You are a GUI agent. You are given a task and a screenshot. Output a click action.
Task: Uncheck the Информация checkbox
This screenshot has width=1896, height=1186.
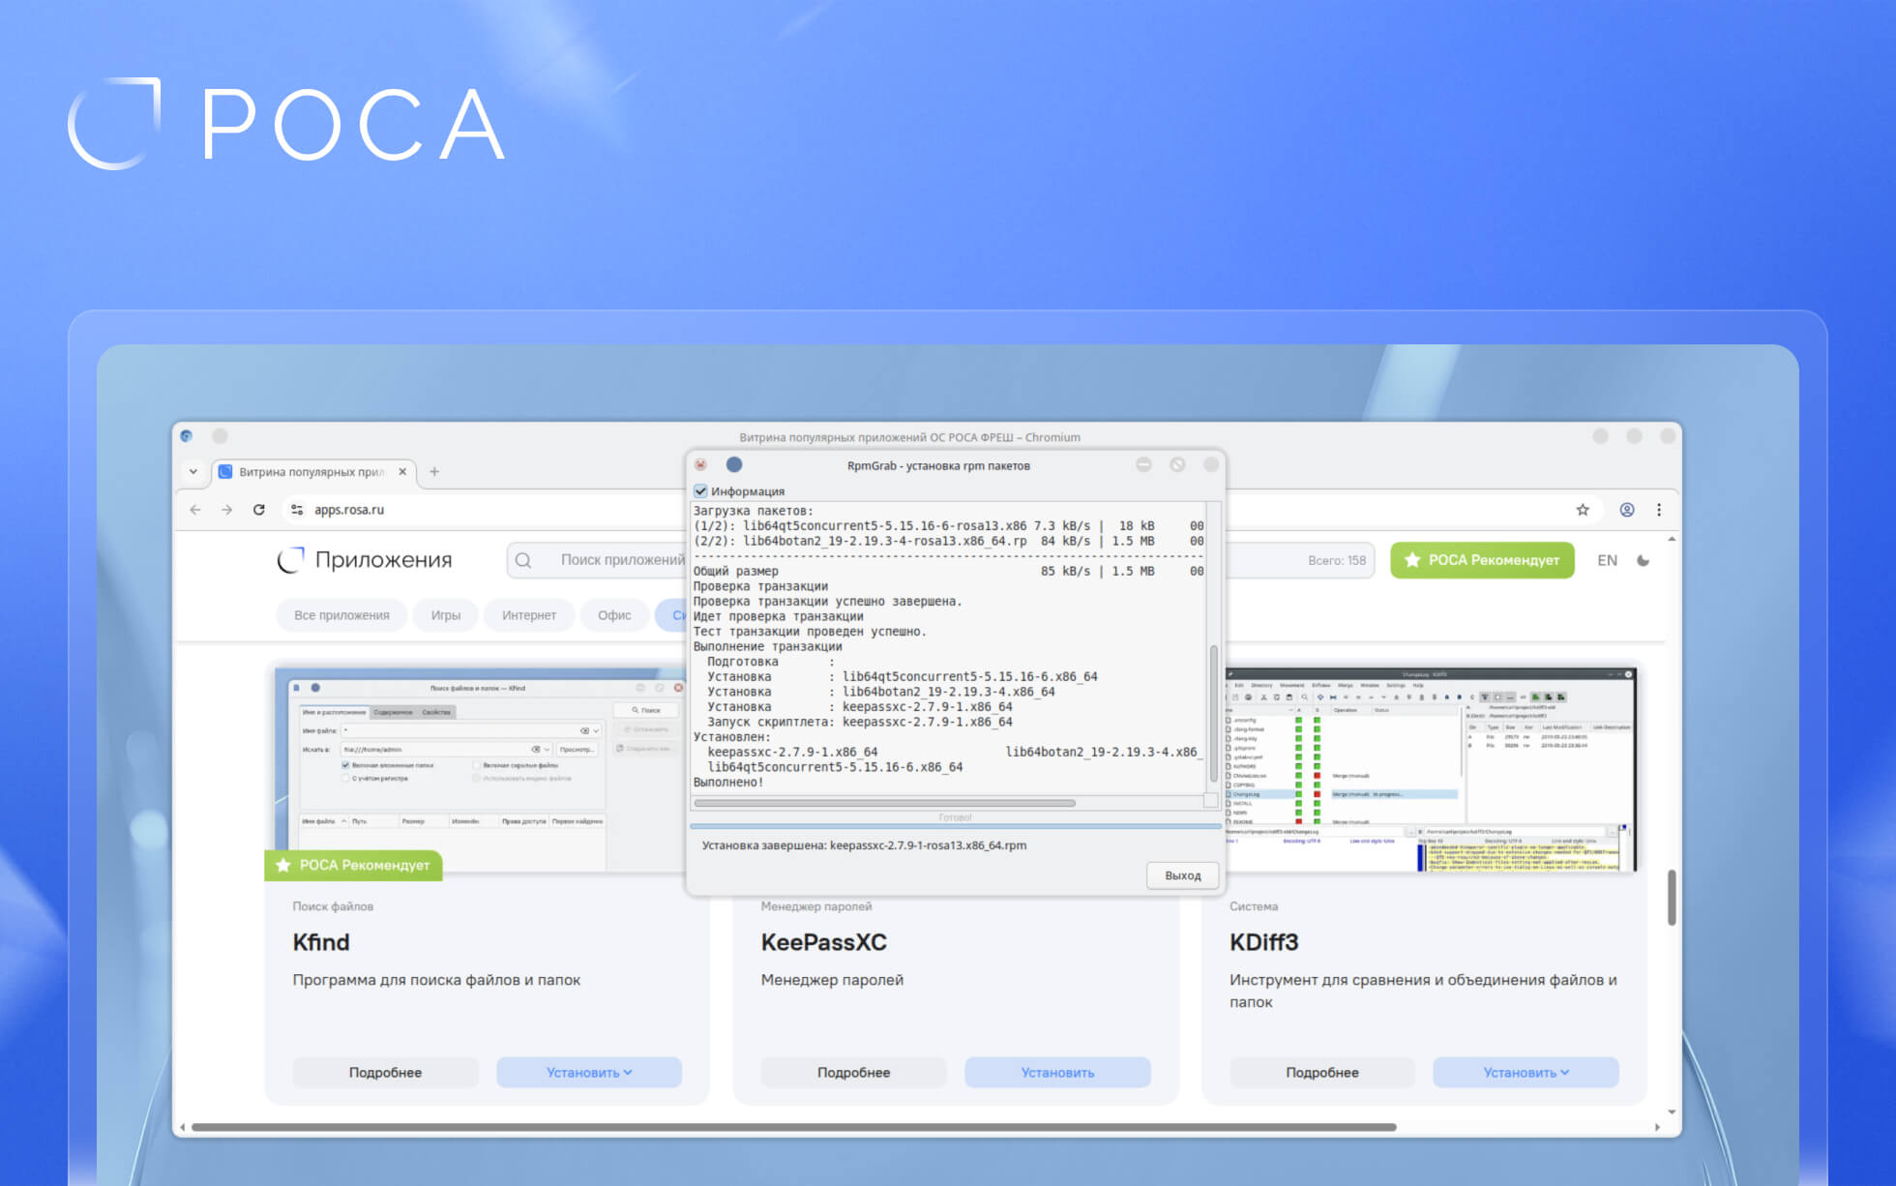pyautogui.click(x=701, y=491)
